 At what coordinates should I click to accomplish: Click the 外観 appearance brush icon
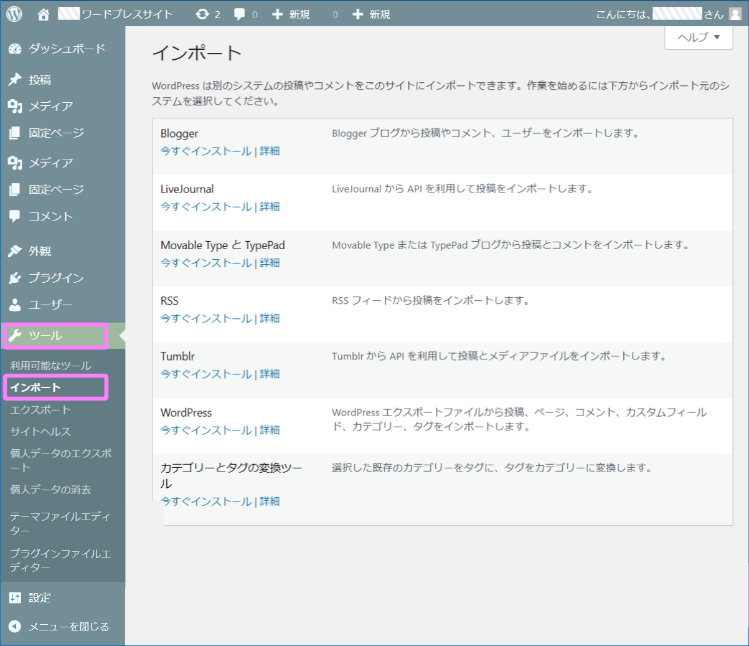16,251
